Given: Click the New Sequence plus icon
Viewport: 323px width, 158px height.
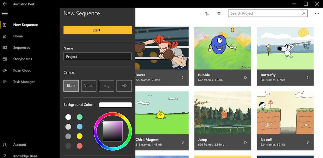Looking at the screenshot, I should coord(4,25).
